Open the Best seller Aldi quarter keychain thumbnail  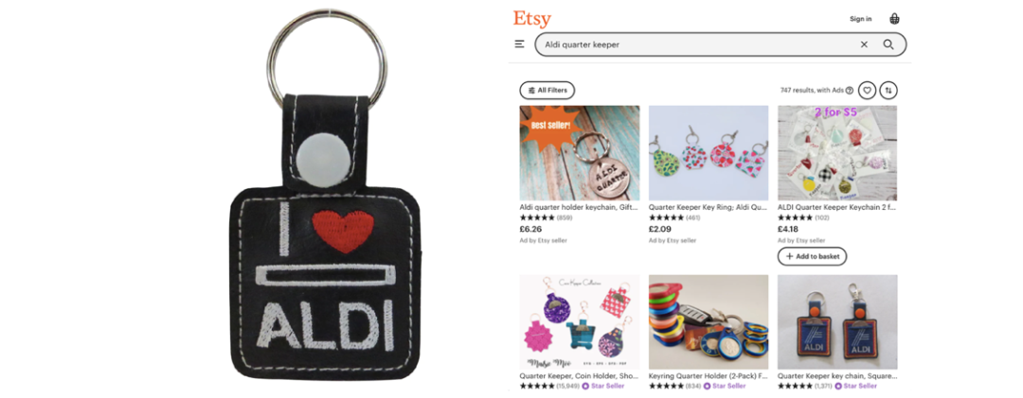580,152
